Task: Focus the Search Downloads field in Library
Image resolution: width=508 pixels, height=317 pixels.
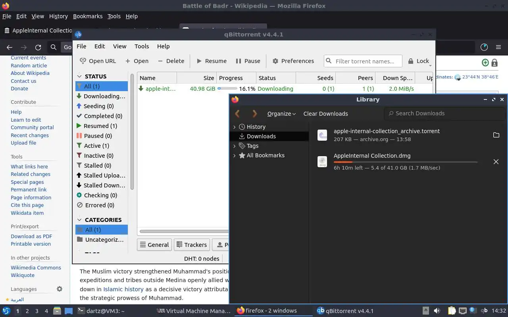Action: pos(444,113)
